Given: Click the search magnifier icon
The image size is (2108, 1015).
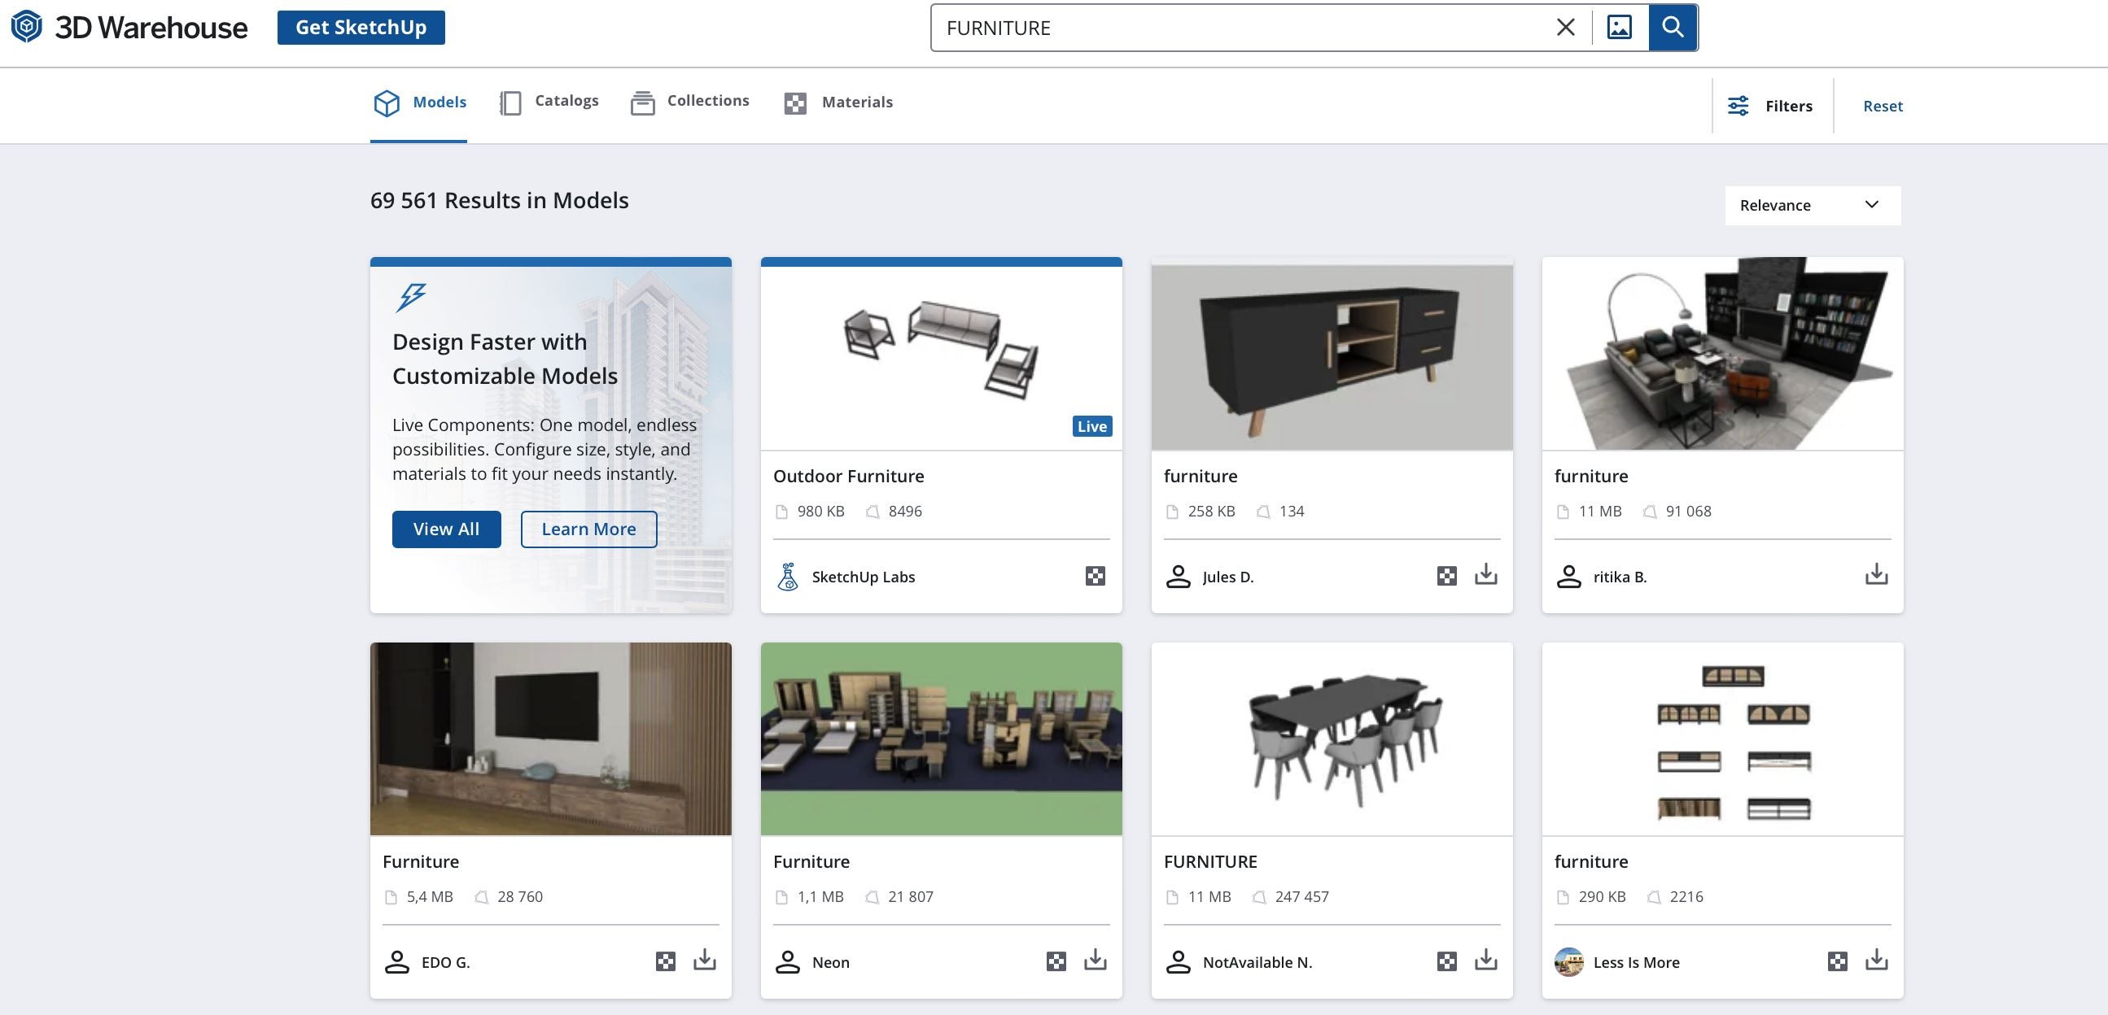Looking at the screenshot, I should tap(1673, 27).
